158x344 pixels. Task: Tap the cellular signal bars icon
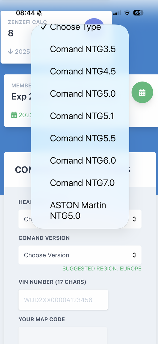pyautogui.click(x=117, y=13)
